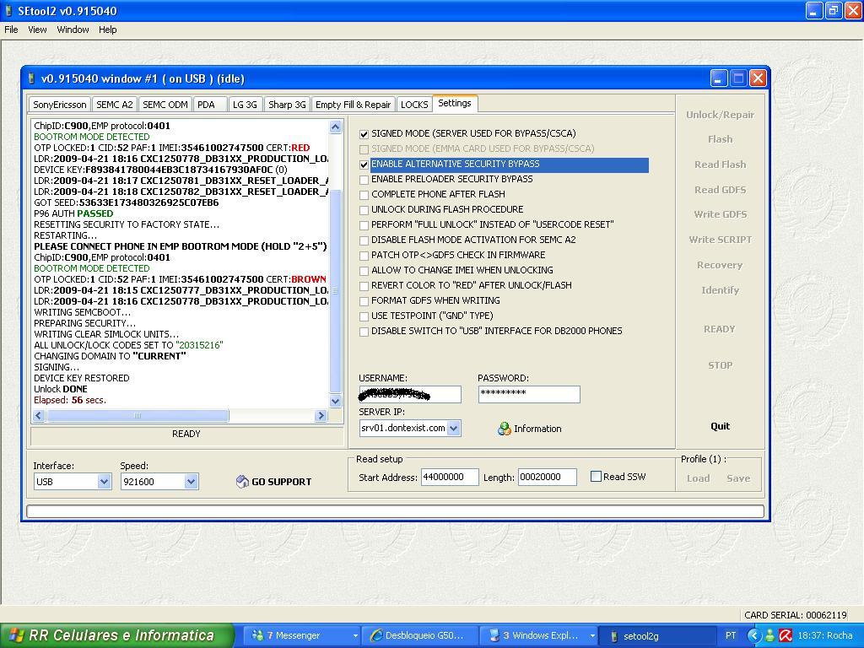Screen dimensions: 864x648
Task: Enable Patch OTP GDFS check option
Action: tap(364, 256)
